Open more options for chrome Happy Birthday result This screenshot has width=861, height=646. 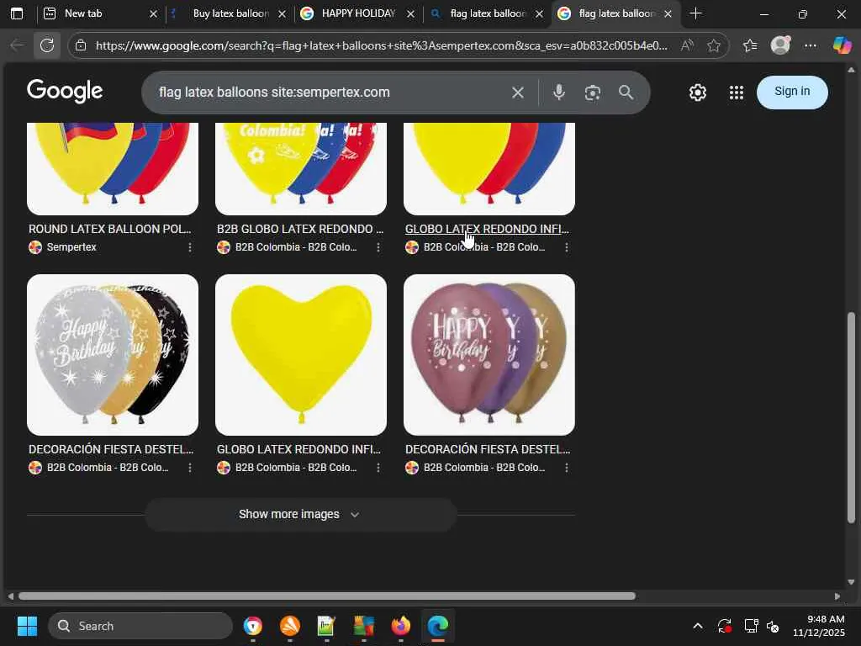point(567,468)
